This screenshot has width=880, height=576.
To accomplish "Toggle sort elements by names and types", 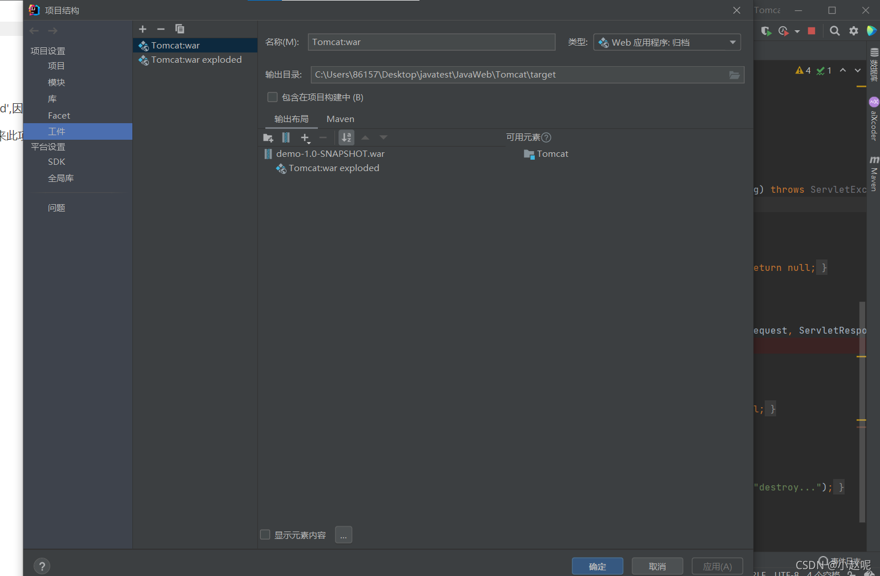I will 346,137.
